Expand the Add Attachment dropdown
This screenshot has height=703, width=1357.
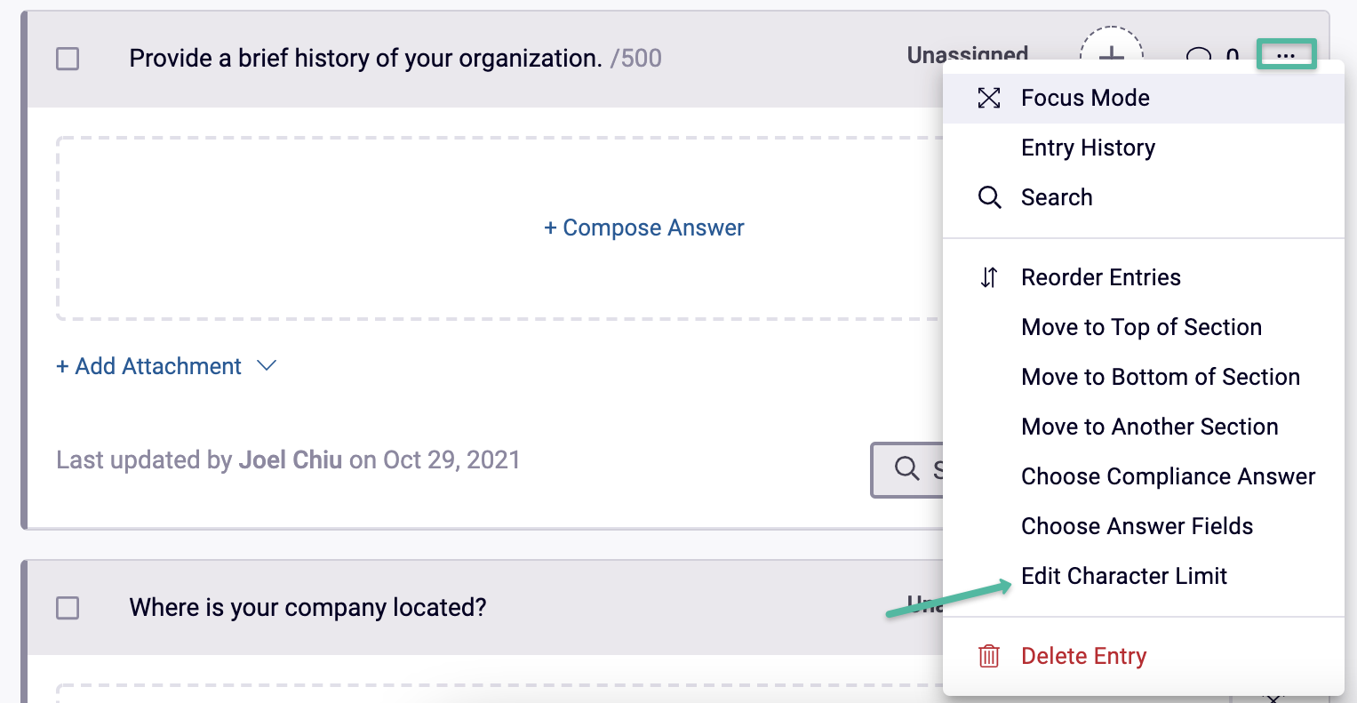[267, 365]
